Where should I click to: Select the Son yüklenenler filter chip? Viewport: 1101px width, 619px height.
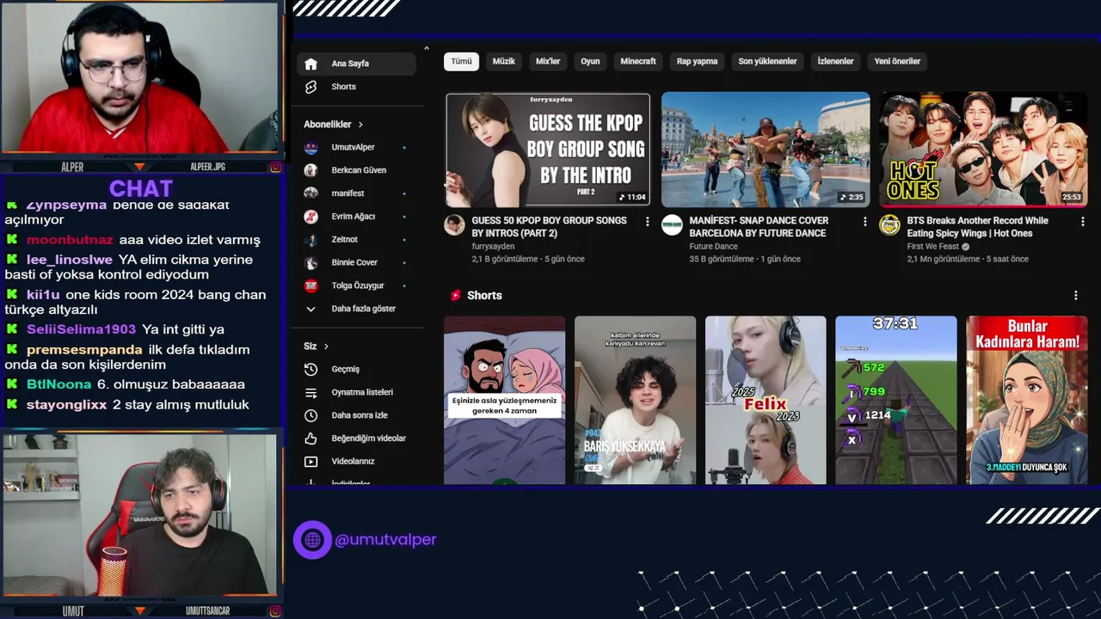pyautogui.click(x=767, y=62)
